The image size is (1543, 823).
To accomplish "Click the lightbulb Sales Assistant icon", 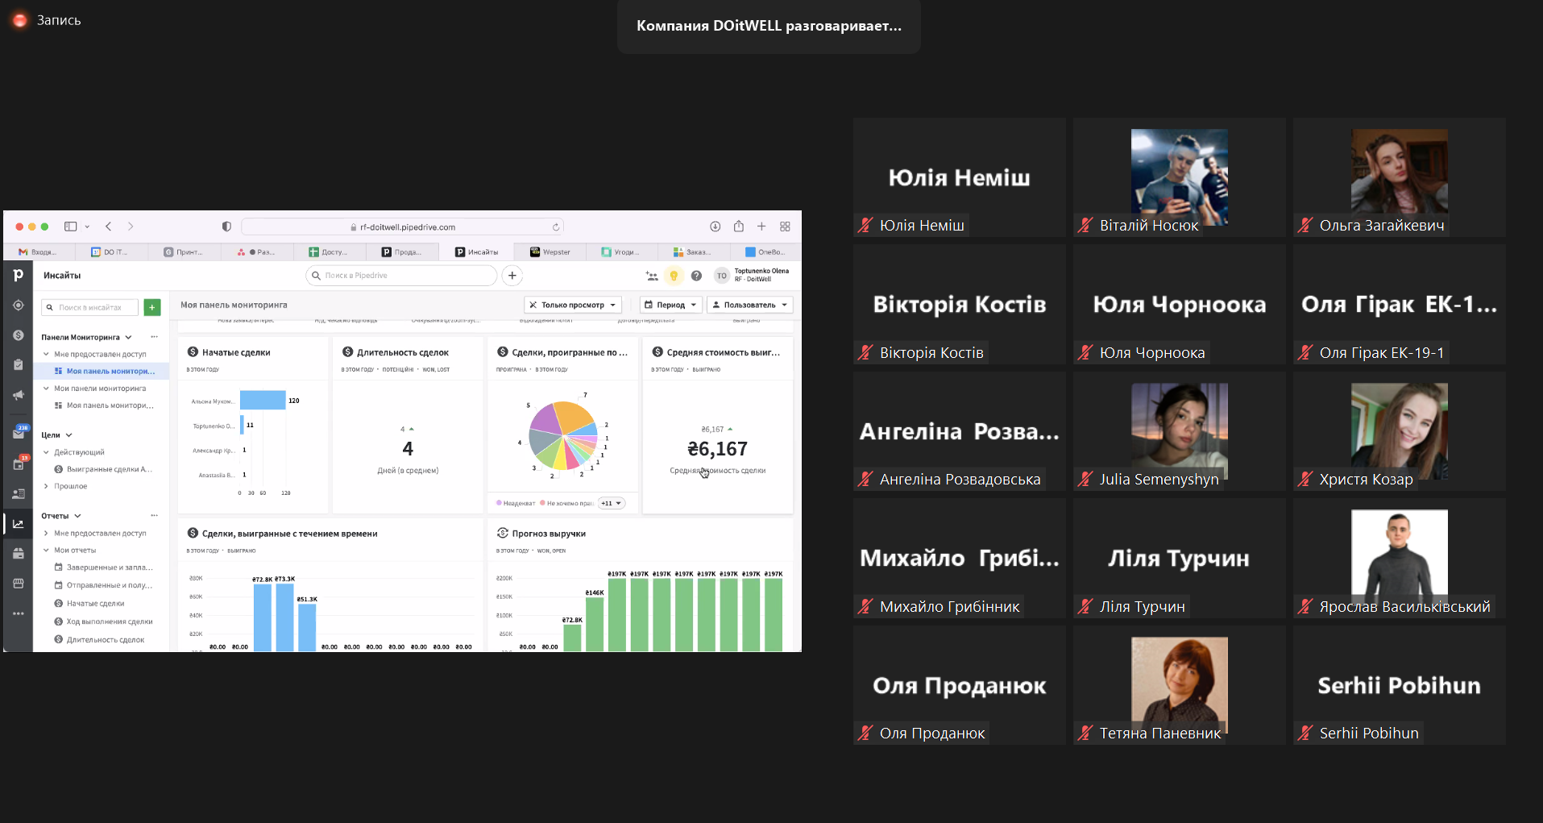I will pyautogui.click(x=674, y=276).
